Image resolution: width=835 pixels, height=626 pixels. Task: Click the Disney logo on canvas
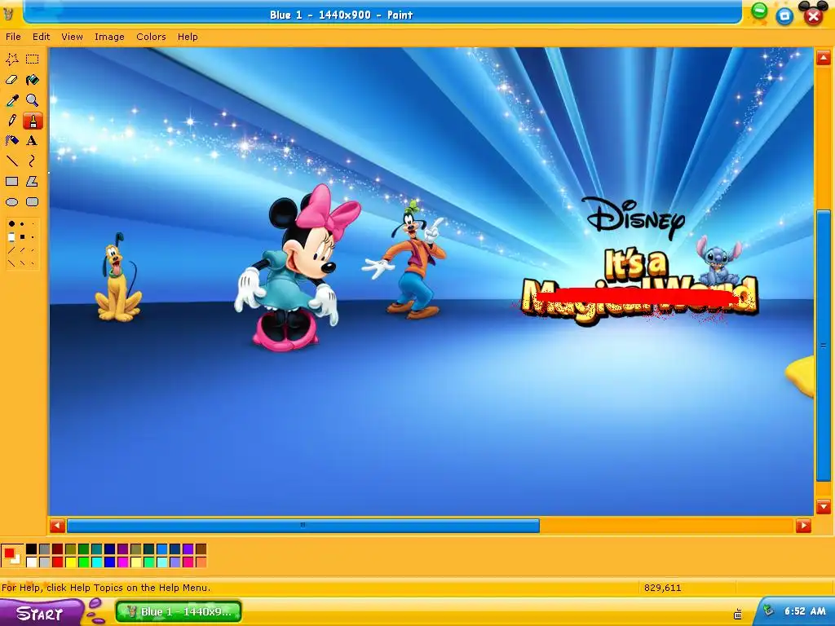(x=633, y=217)
